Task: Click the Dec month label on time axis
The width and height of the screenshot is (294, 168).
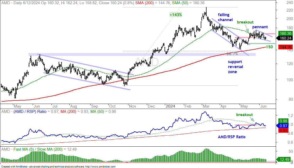Action: [151, 106]
